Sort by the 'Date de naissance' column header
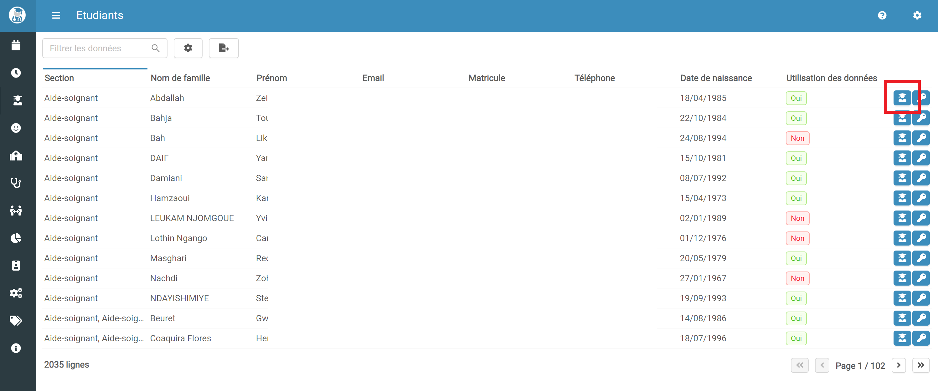Image resolution: width=938 pixels, height=391 pixels. [716, 78]
